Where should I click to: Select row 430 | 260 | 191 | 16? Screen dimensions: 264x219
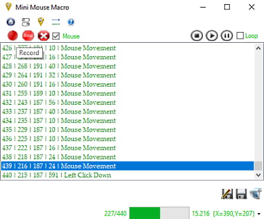[127, 84]
